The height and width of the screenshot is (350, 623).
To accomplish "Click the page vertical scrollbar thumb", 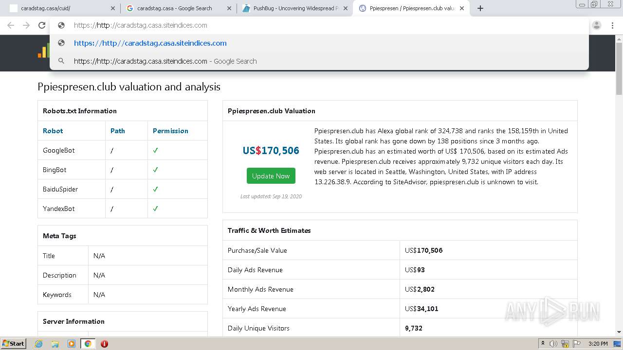I will tap(619, 69).
